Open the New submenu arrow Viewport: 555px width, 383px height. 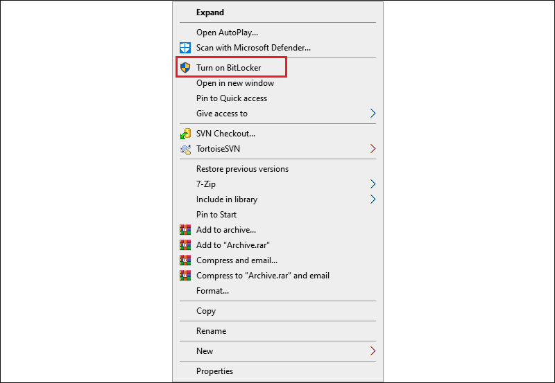[x=373, y=350]
